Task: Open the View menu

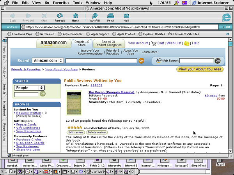Action: (x=37, y=3)
